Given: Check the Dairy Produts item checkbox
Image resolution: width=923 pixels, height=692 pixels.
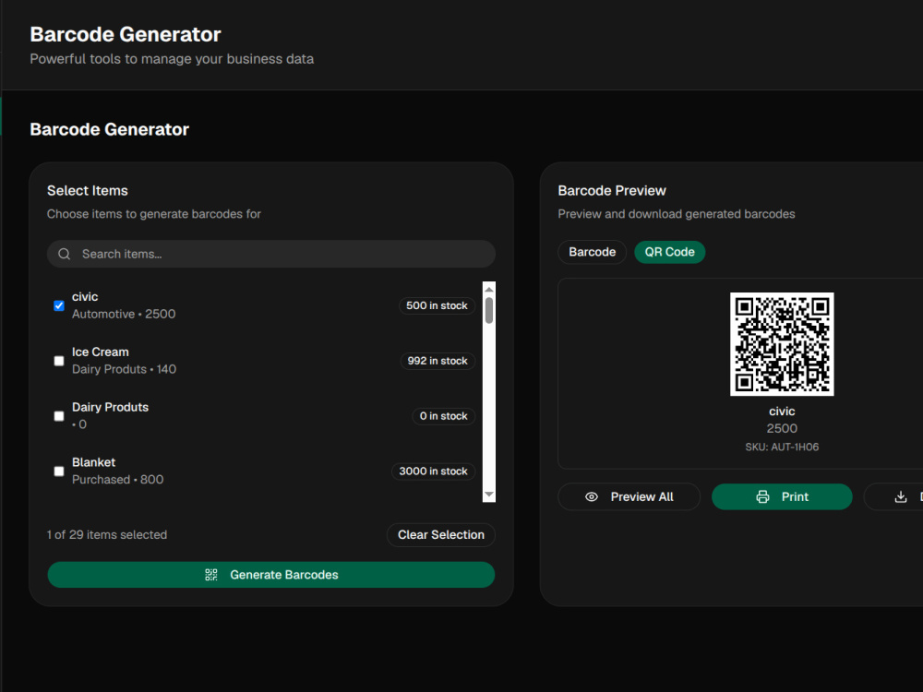Looking at the screenshot, I should click(x=59, y=416).
